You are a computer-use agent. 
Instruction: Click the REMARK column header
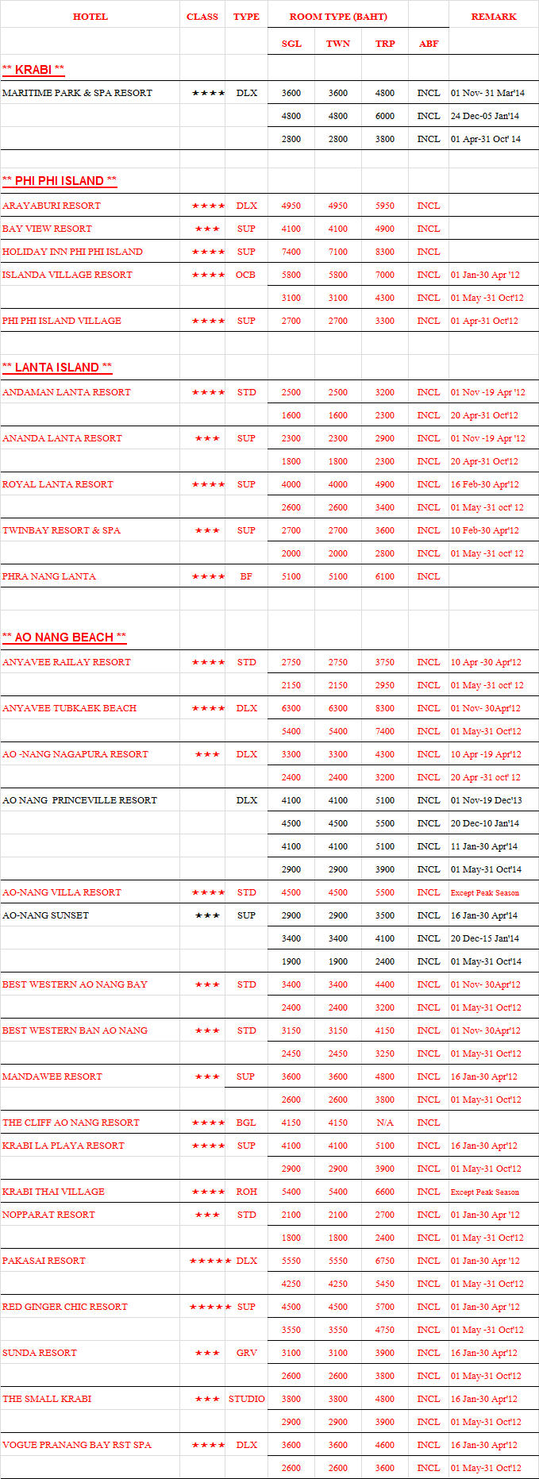[x=494, y=17]
